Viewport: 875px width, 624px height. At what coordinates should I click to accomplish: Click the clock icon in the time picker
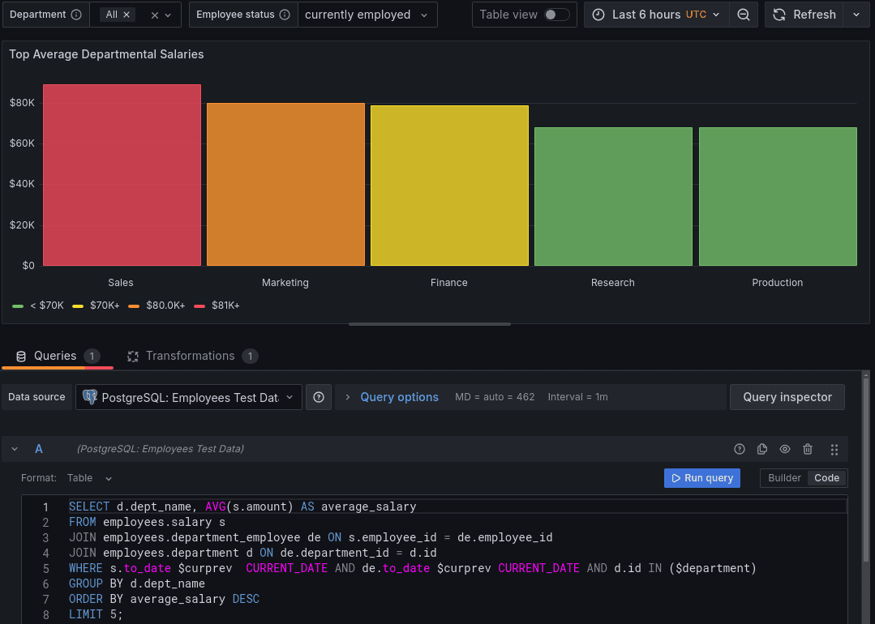(598, 14)
